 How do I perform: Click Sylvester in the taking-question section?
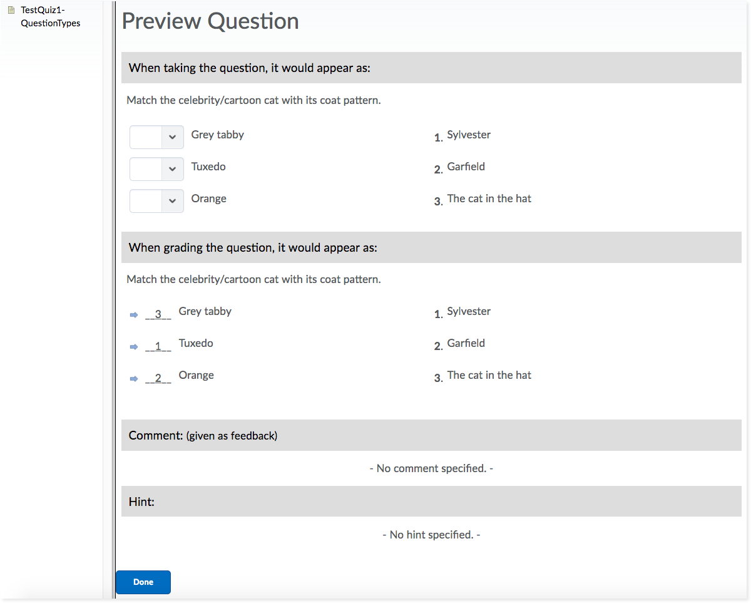[x=469, y=135]
